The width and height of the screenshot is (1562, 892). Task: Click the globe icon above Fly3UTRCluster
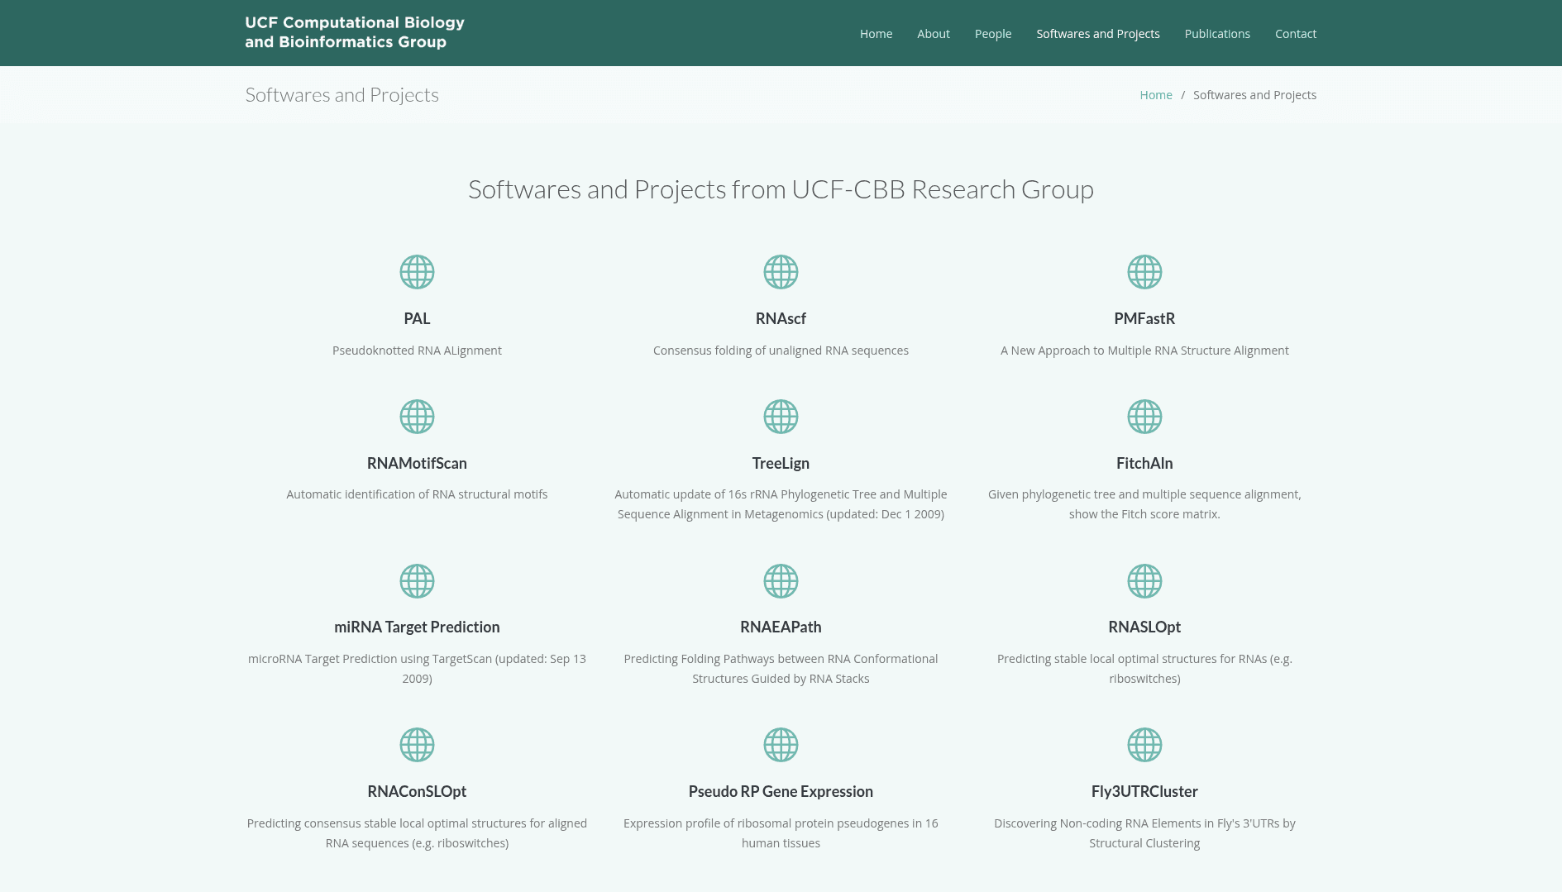[x=1144, y=745]
